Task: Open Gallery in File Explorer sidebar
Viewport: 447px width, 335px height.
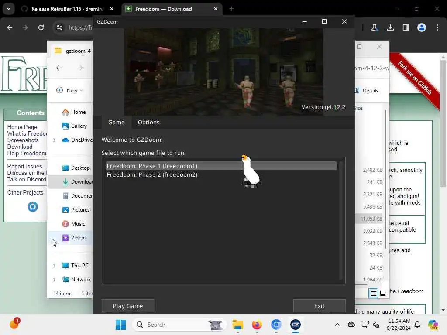Action: tap(74, 126)
